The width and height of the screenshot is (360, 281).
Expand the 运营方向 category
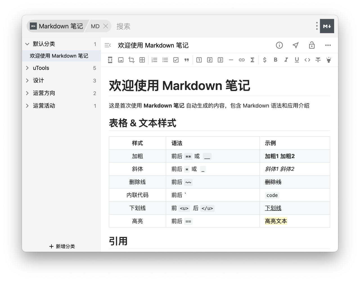27,93
